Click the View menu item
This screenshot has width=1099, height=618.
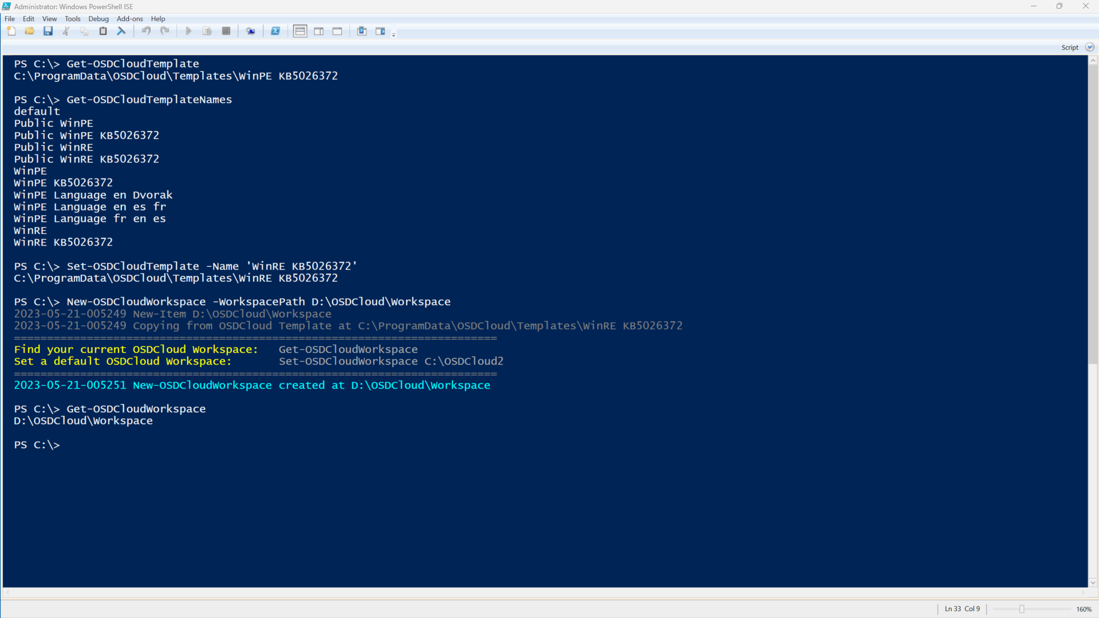49,19
